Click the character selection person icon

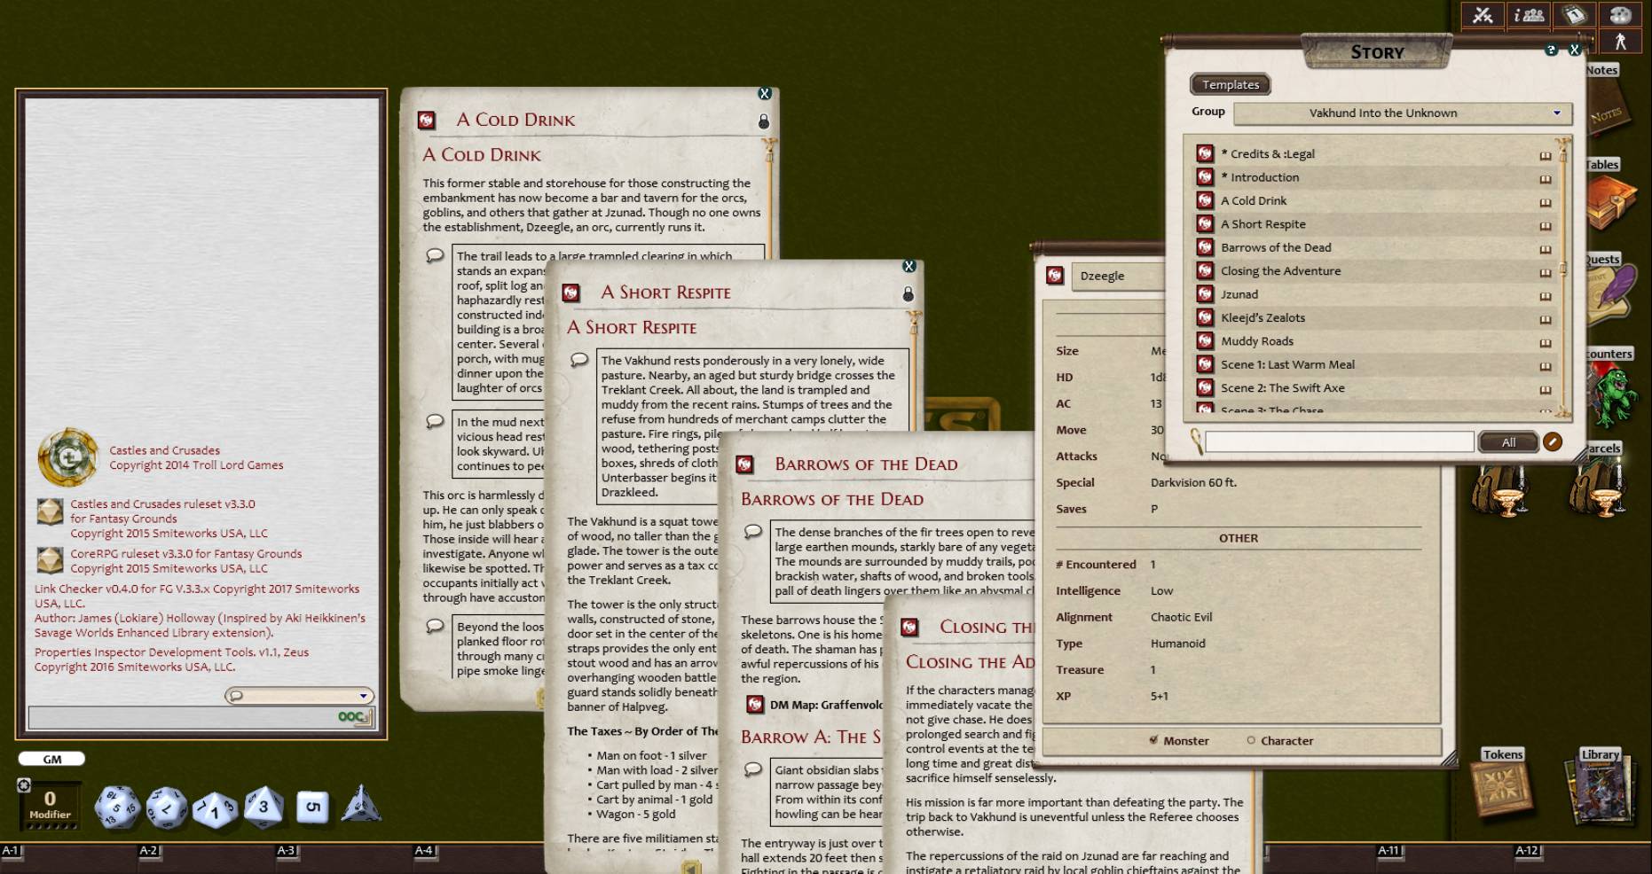click(1620, 39)
